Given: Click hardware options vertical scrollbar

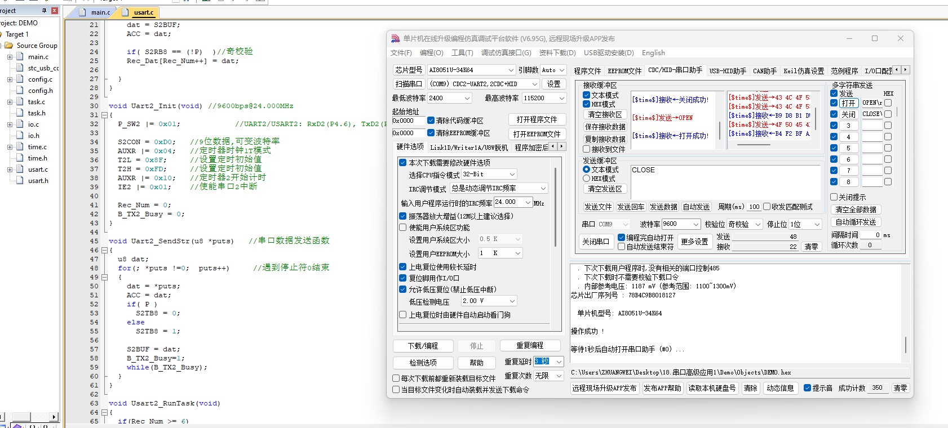Looking at the screenshot, I should (x=555, y=207).
